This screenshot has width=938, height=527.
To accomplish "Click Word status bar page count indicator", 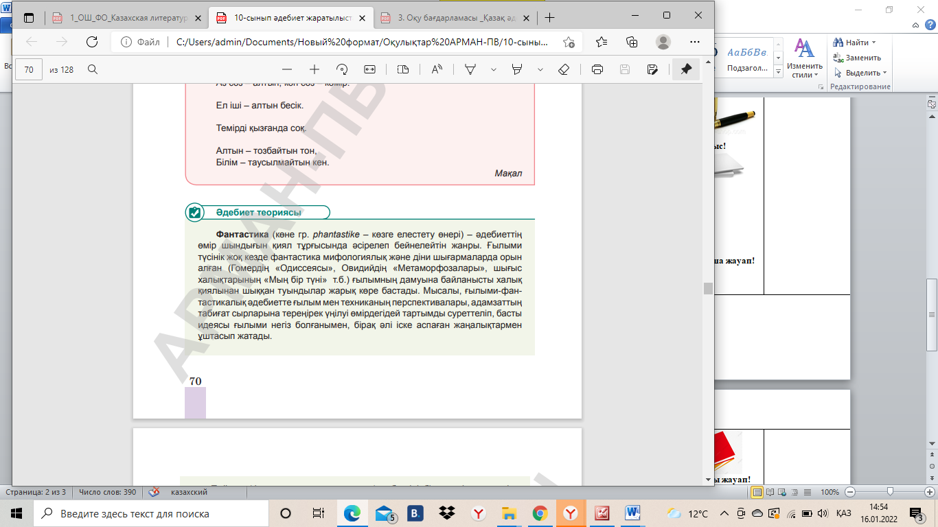I will pyautogui.click(x=36, y=492).
